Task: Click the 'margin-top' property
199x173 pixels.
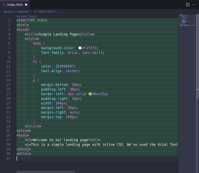Action: point(51,117)
